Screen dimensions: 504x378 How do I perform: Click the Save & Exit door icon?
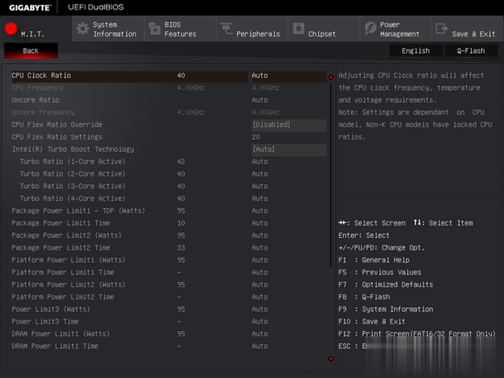(x=442, y=28)
